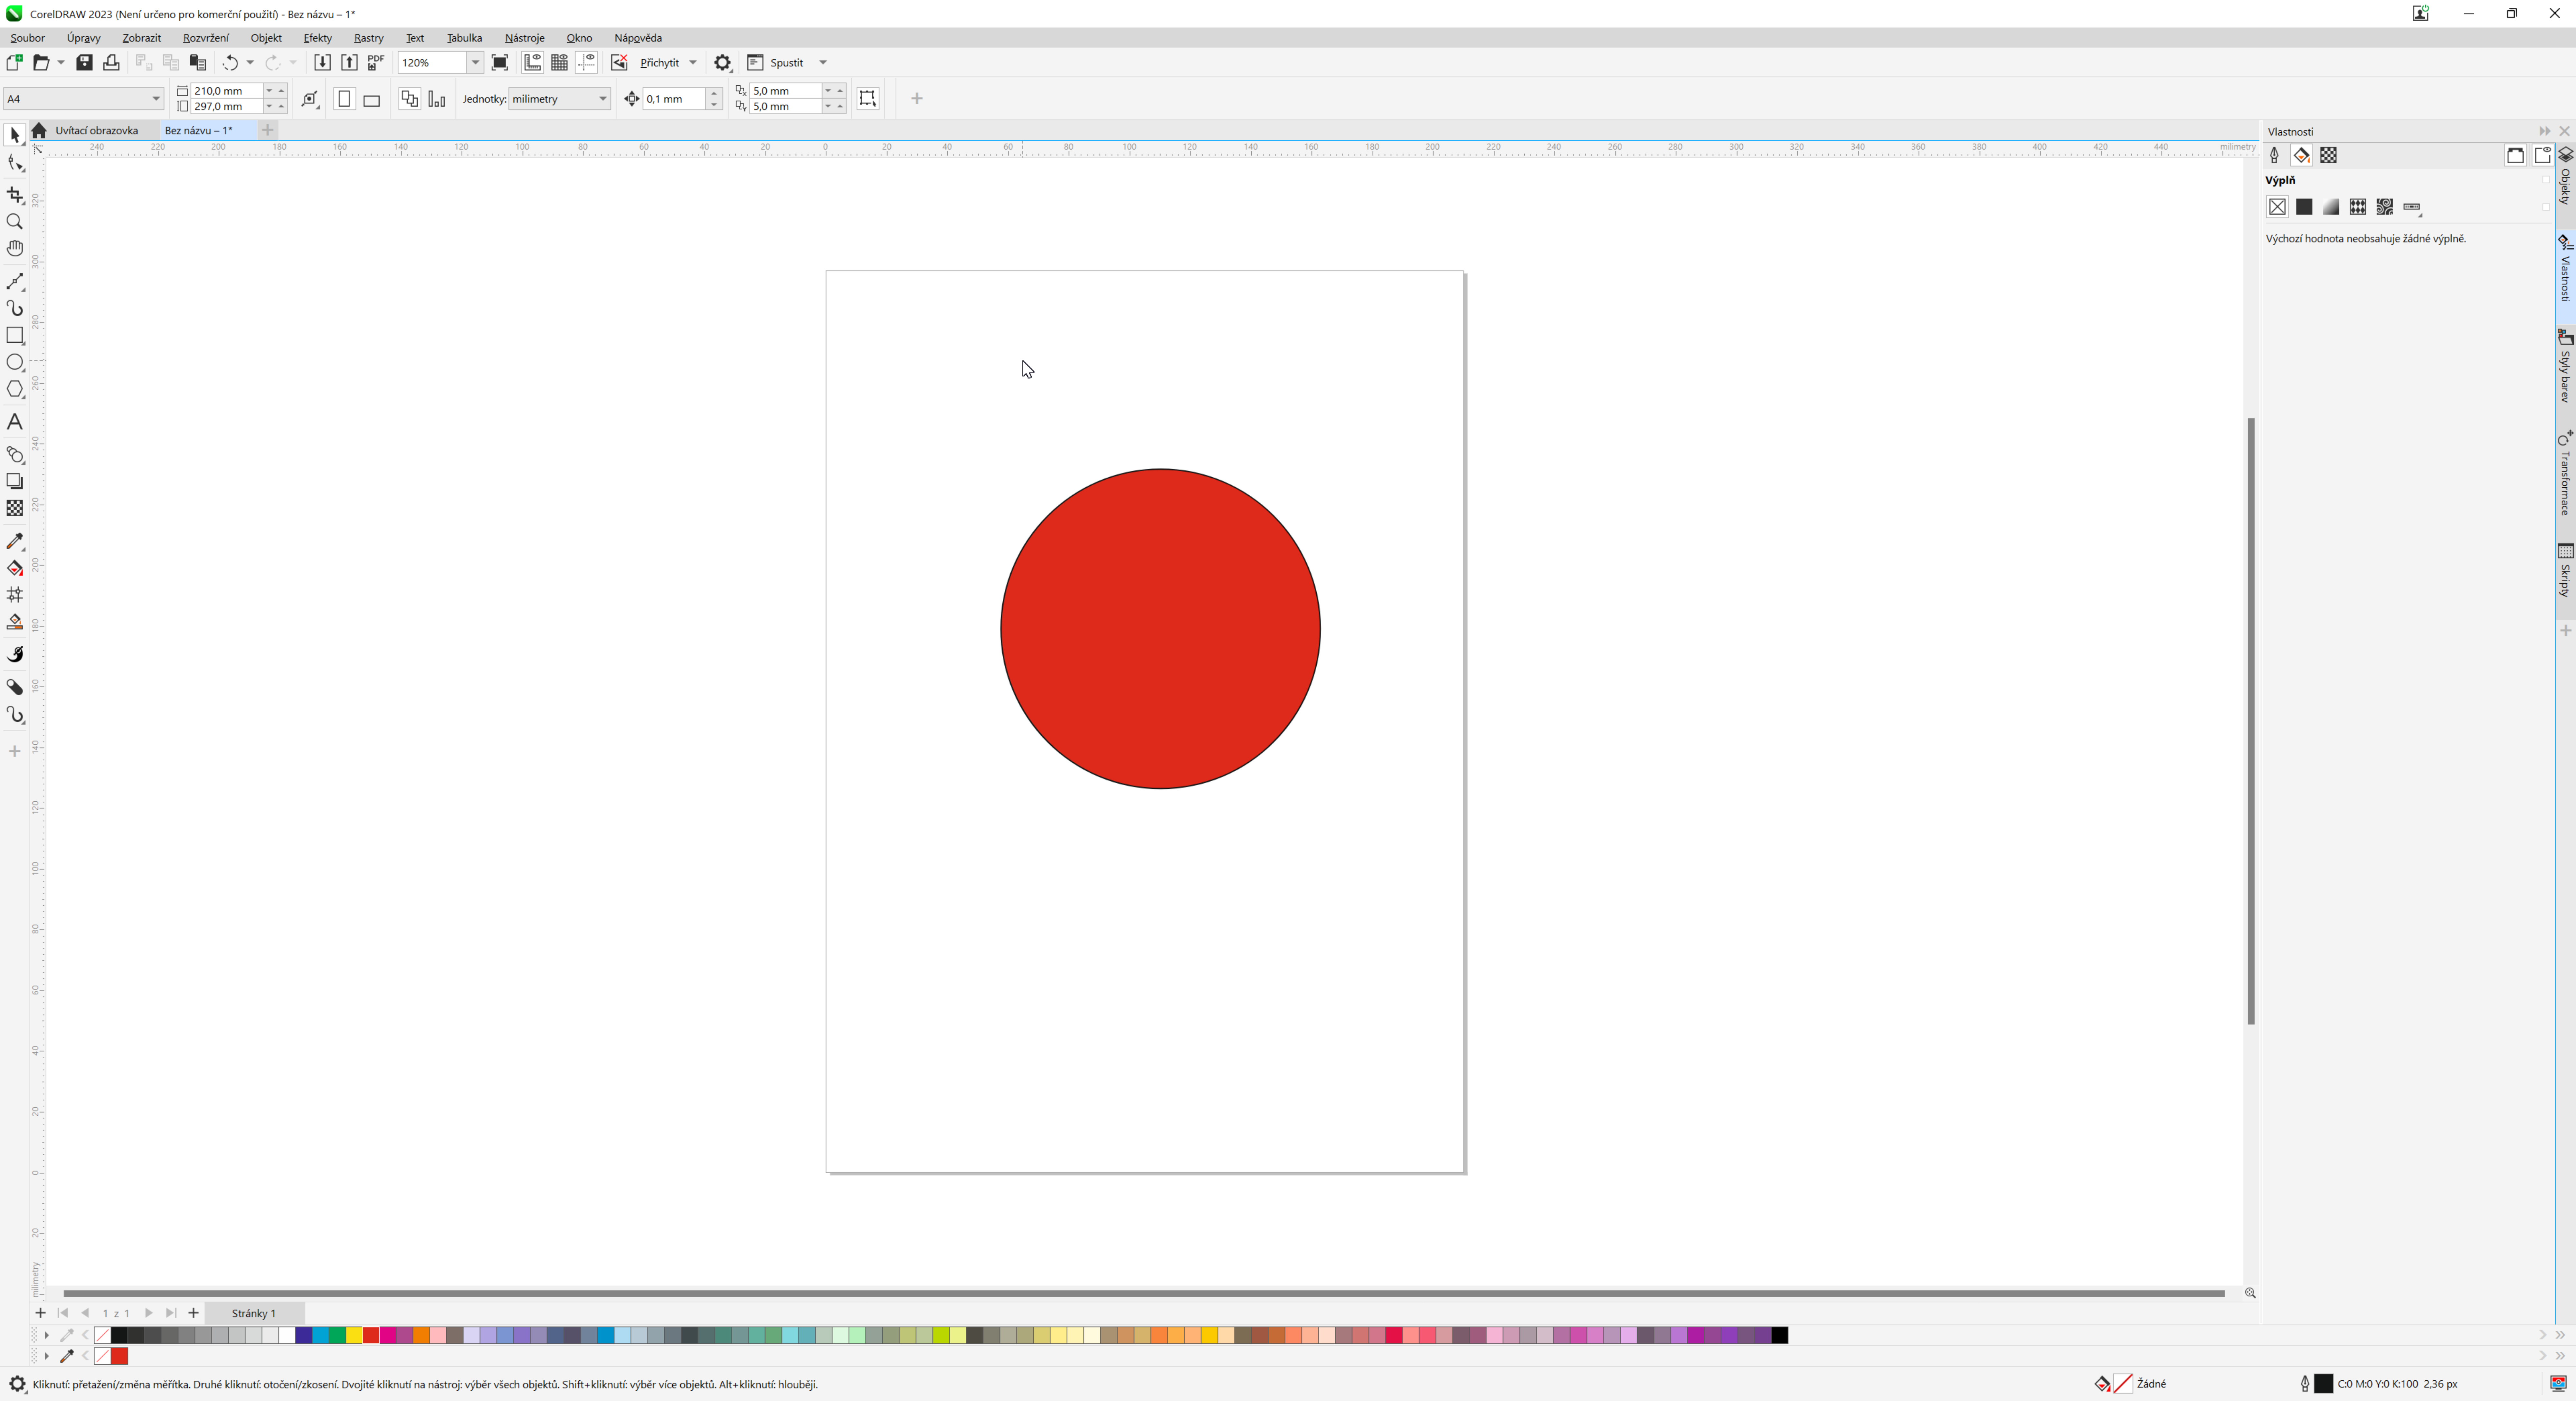Image resolution: width=2576 pixels, height=1401 pixels.
Task: Open the Options gear icon
Action: point(723,62)
